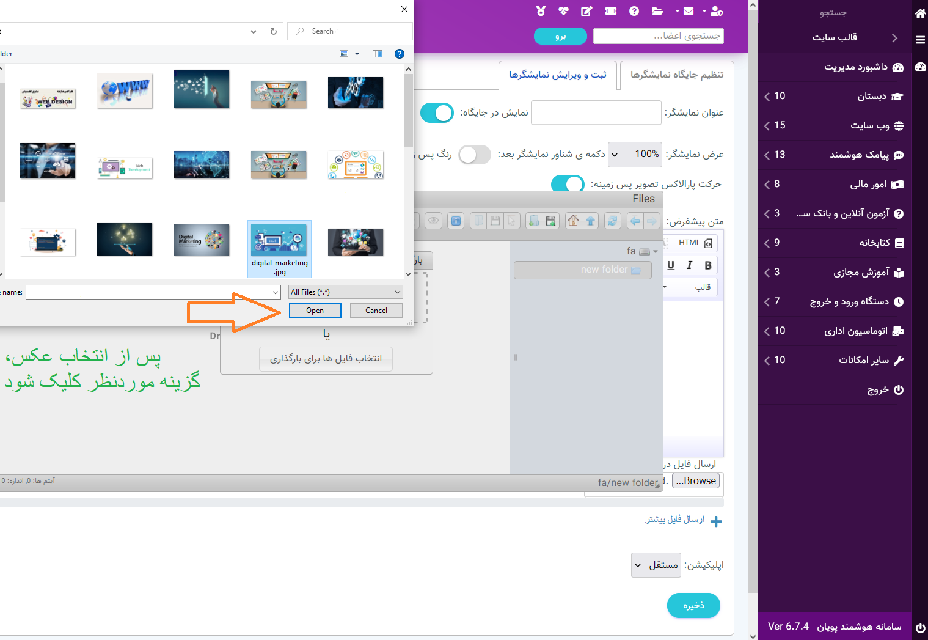
Task: Expand the 'قالب' format dropdown in editor
Action: tap(690, 287)
